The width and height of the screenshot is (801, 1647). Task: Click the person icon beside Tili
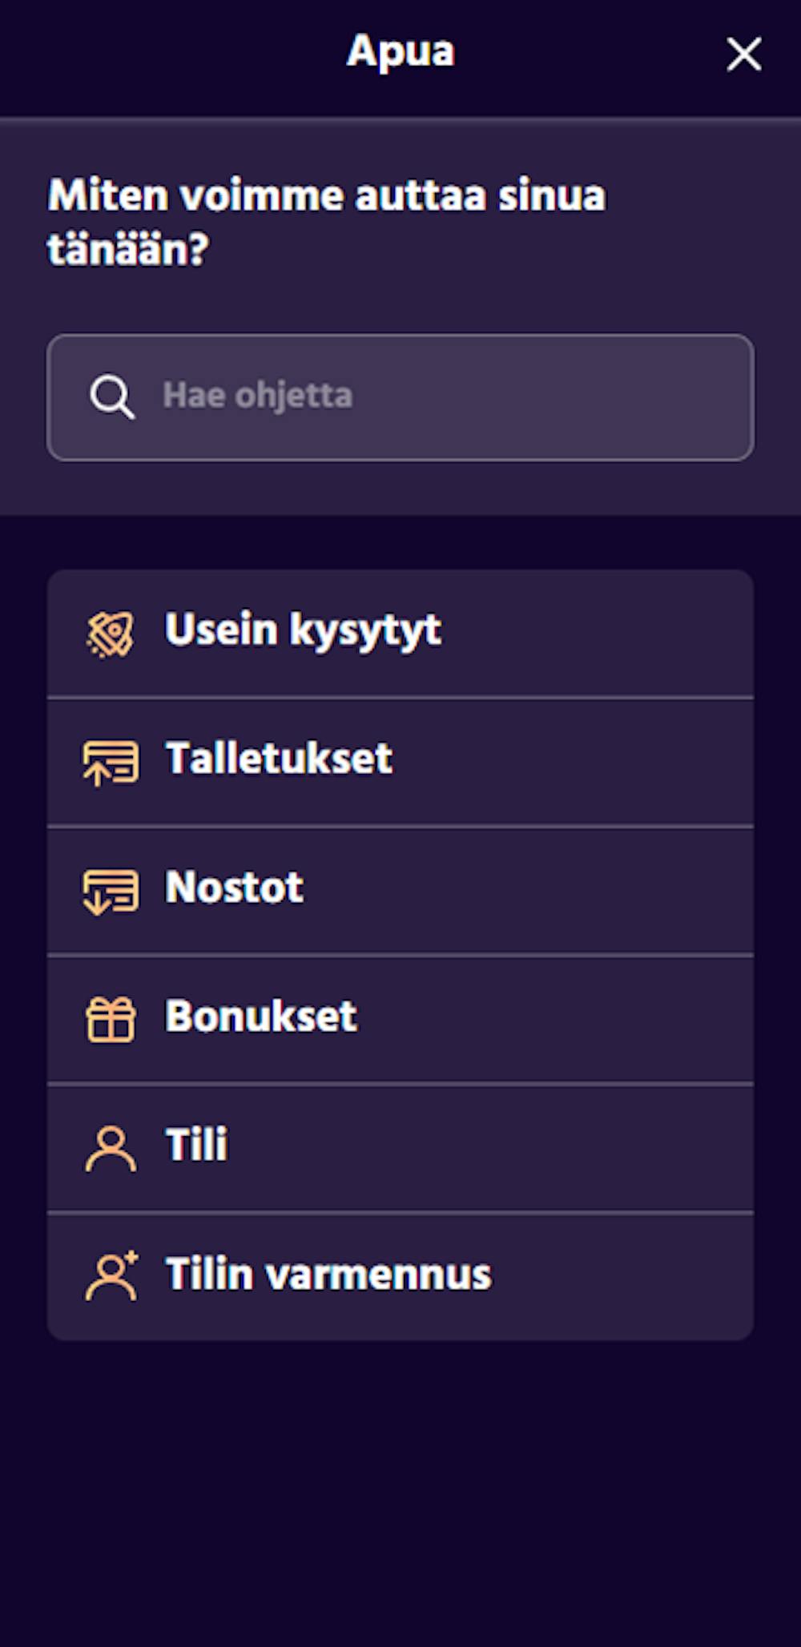(x=111, y=1148)
